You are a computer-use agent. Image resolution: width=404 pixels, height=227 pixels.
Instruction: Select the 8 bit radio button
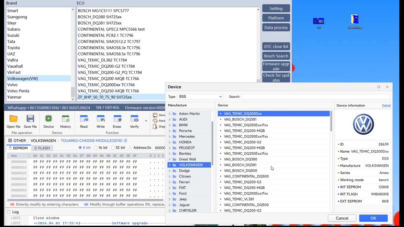[x=80, y=148]
